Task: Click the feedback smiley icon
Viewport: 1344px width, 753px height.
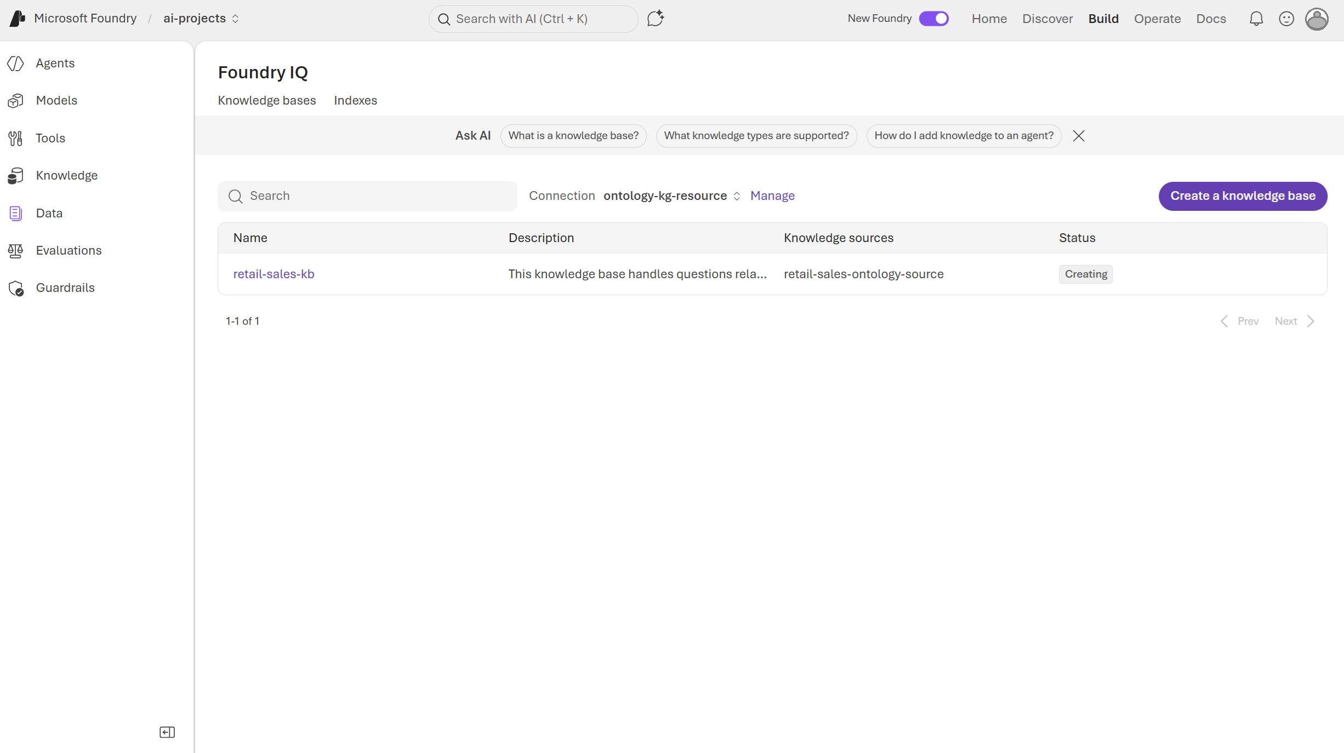Action: [x=1286, y=19]
